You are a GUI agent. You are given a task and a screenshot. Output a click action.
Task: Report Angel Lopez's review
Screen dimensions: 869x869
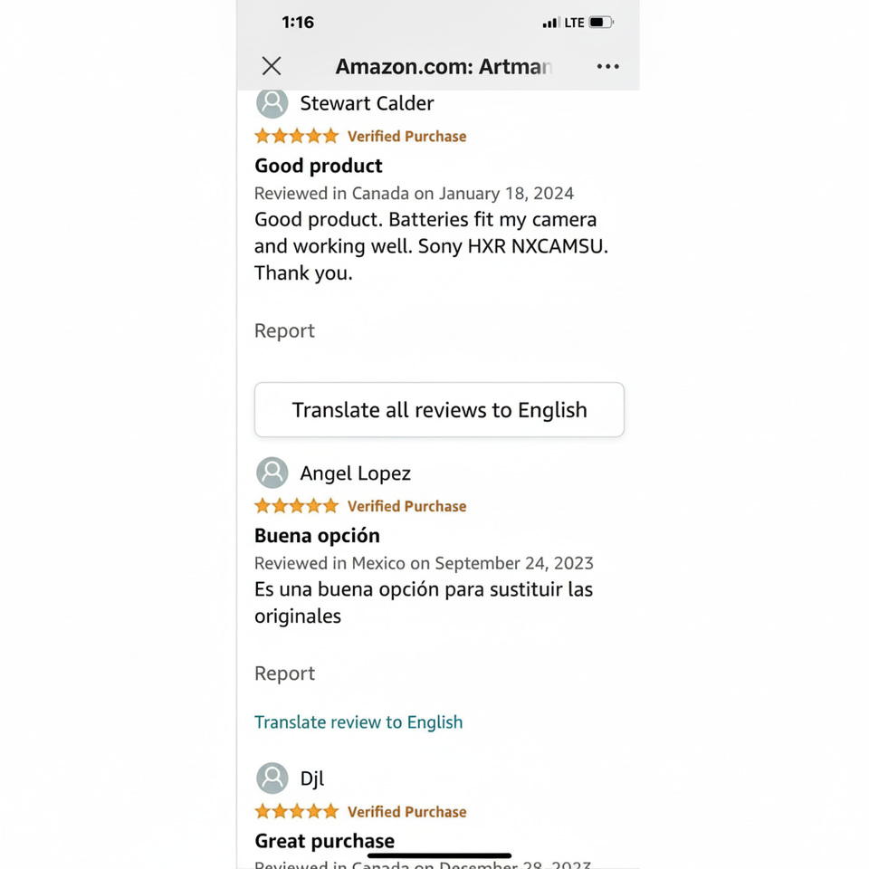[284, 673]
